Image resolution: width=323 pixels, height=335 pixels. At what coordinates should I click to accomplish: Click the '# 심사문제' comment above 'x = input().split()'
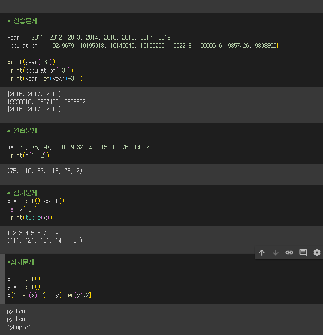tap(22, 193)
